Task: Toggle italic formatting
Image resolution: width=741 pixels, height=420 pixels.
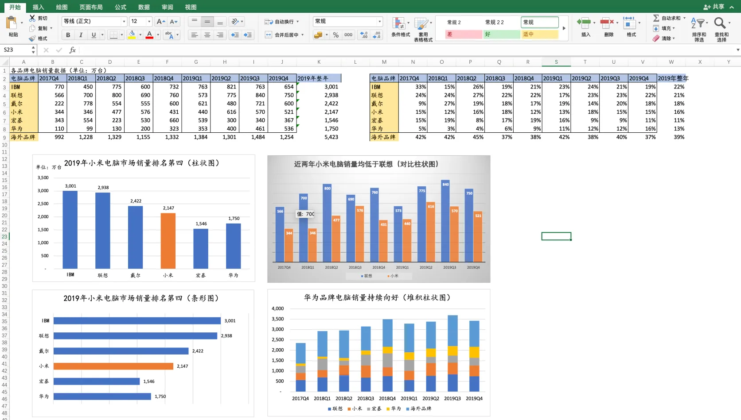Action: 81,35
